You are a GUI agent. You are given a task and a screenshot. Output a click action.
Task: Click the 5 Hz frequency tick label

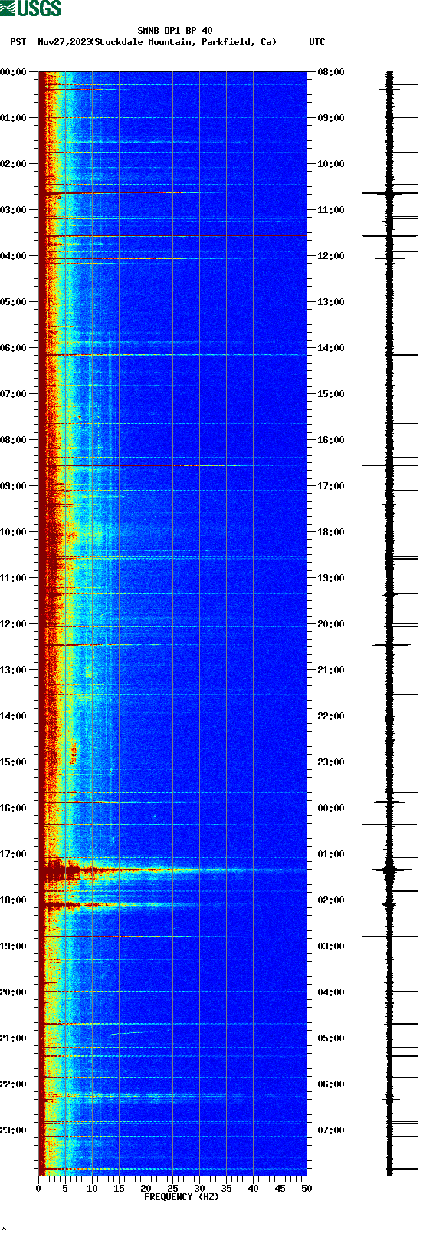[x=65, y=1189]
